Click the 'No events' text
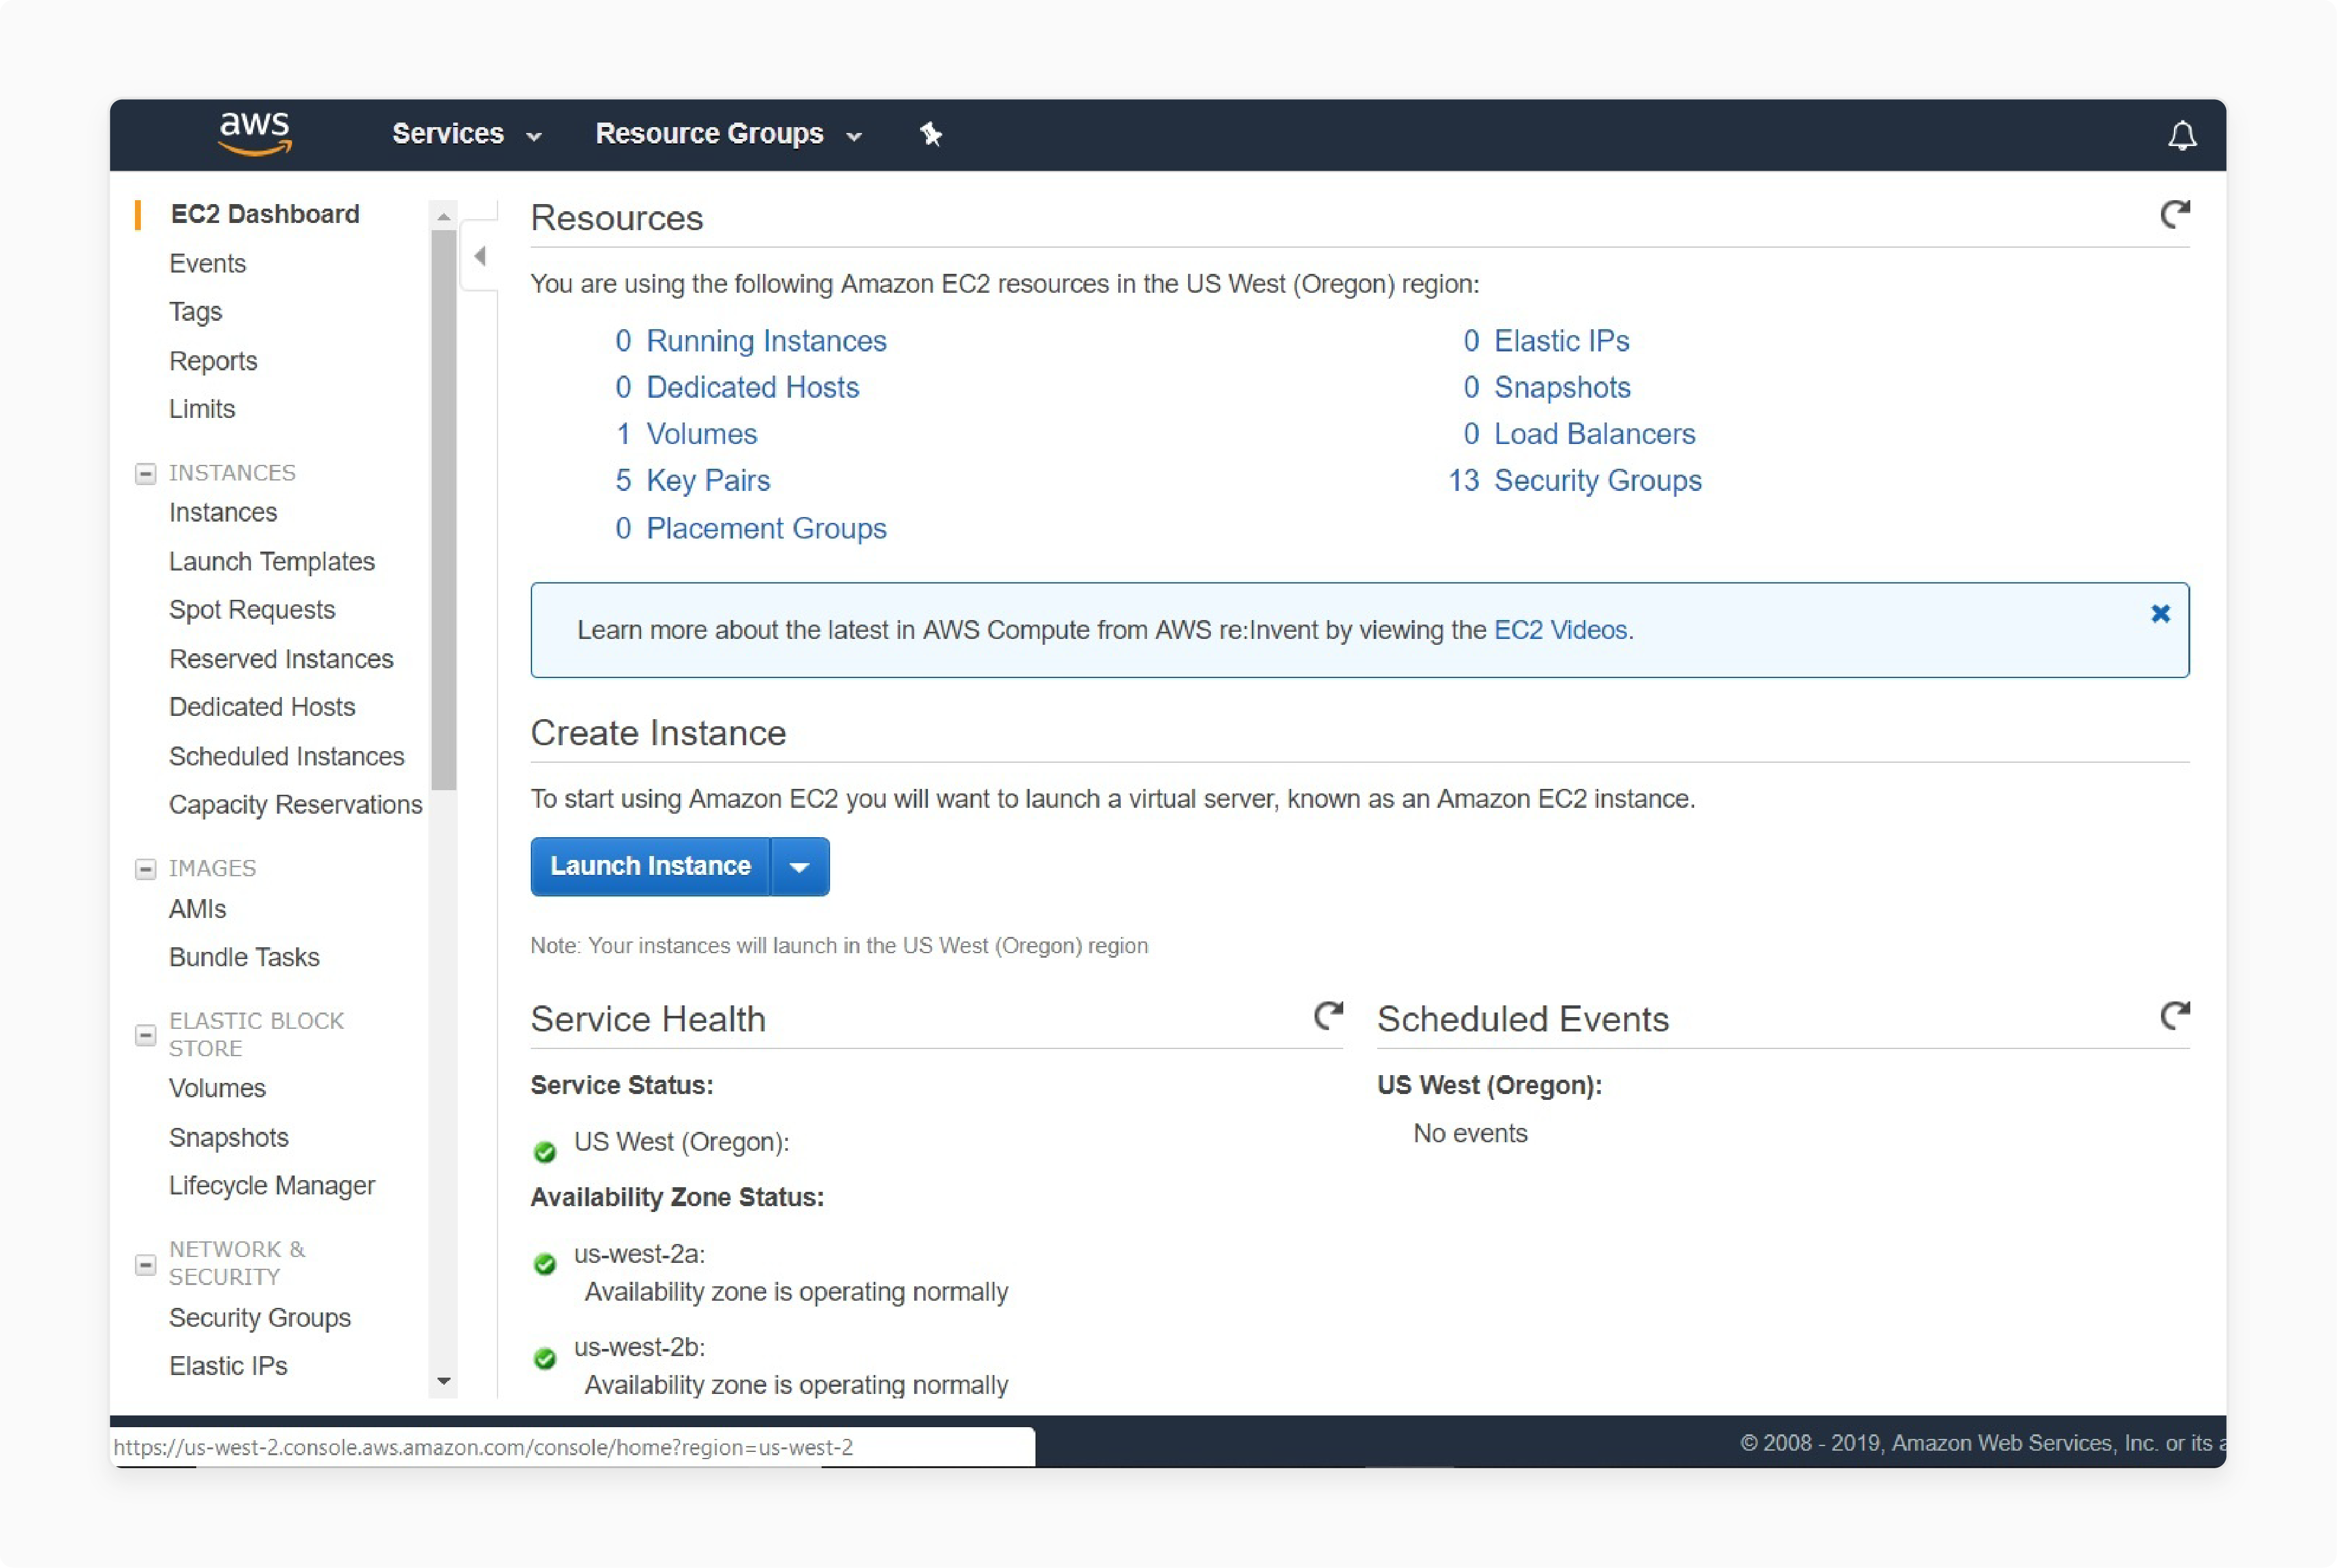Screen dimensions: 2337x1568 (x=1470, y=1133)
